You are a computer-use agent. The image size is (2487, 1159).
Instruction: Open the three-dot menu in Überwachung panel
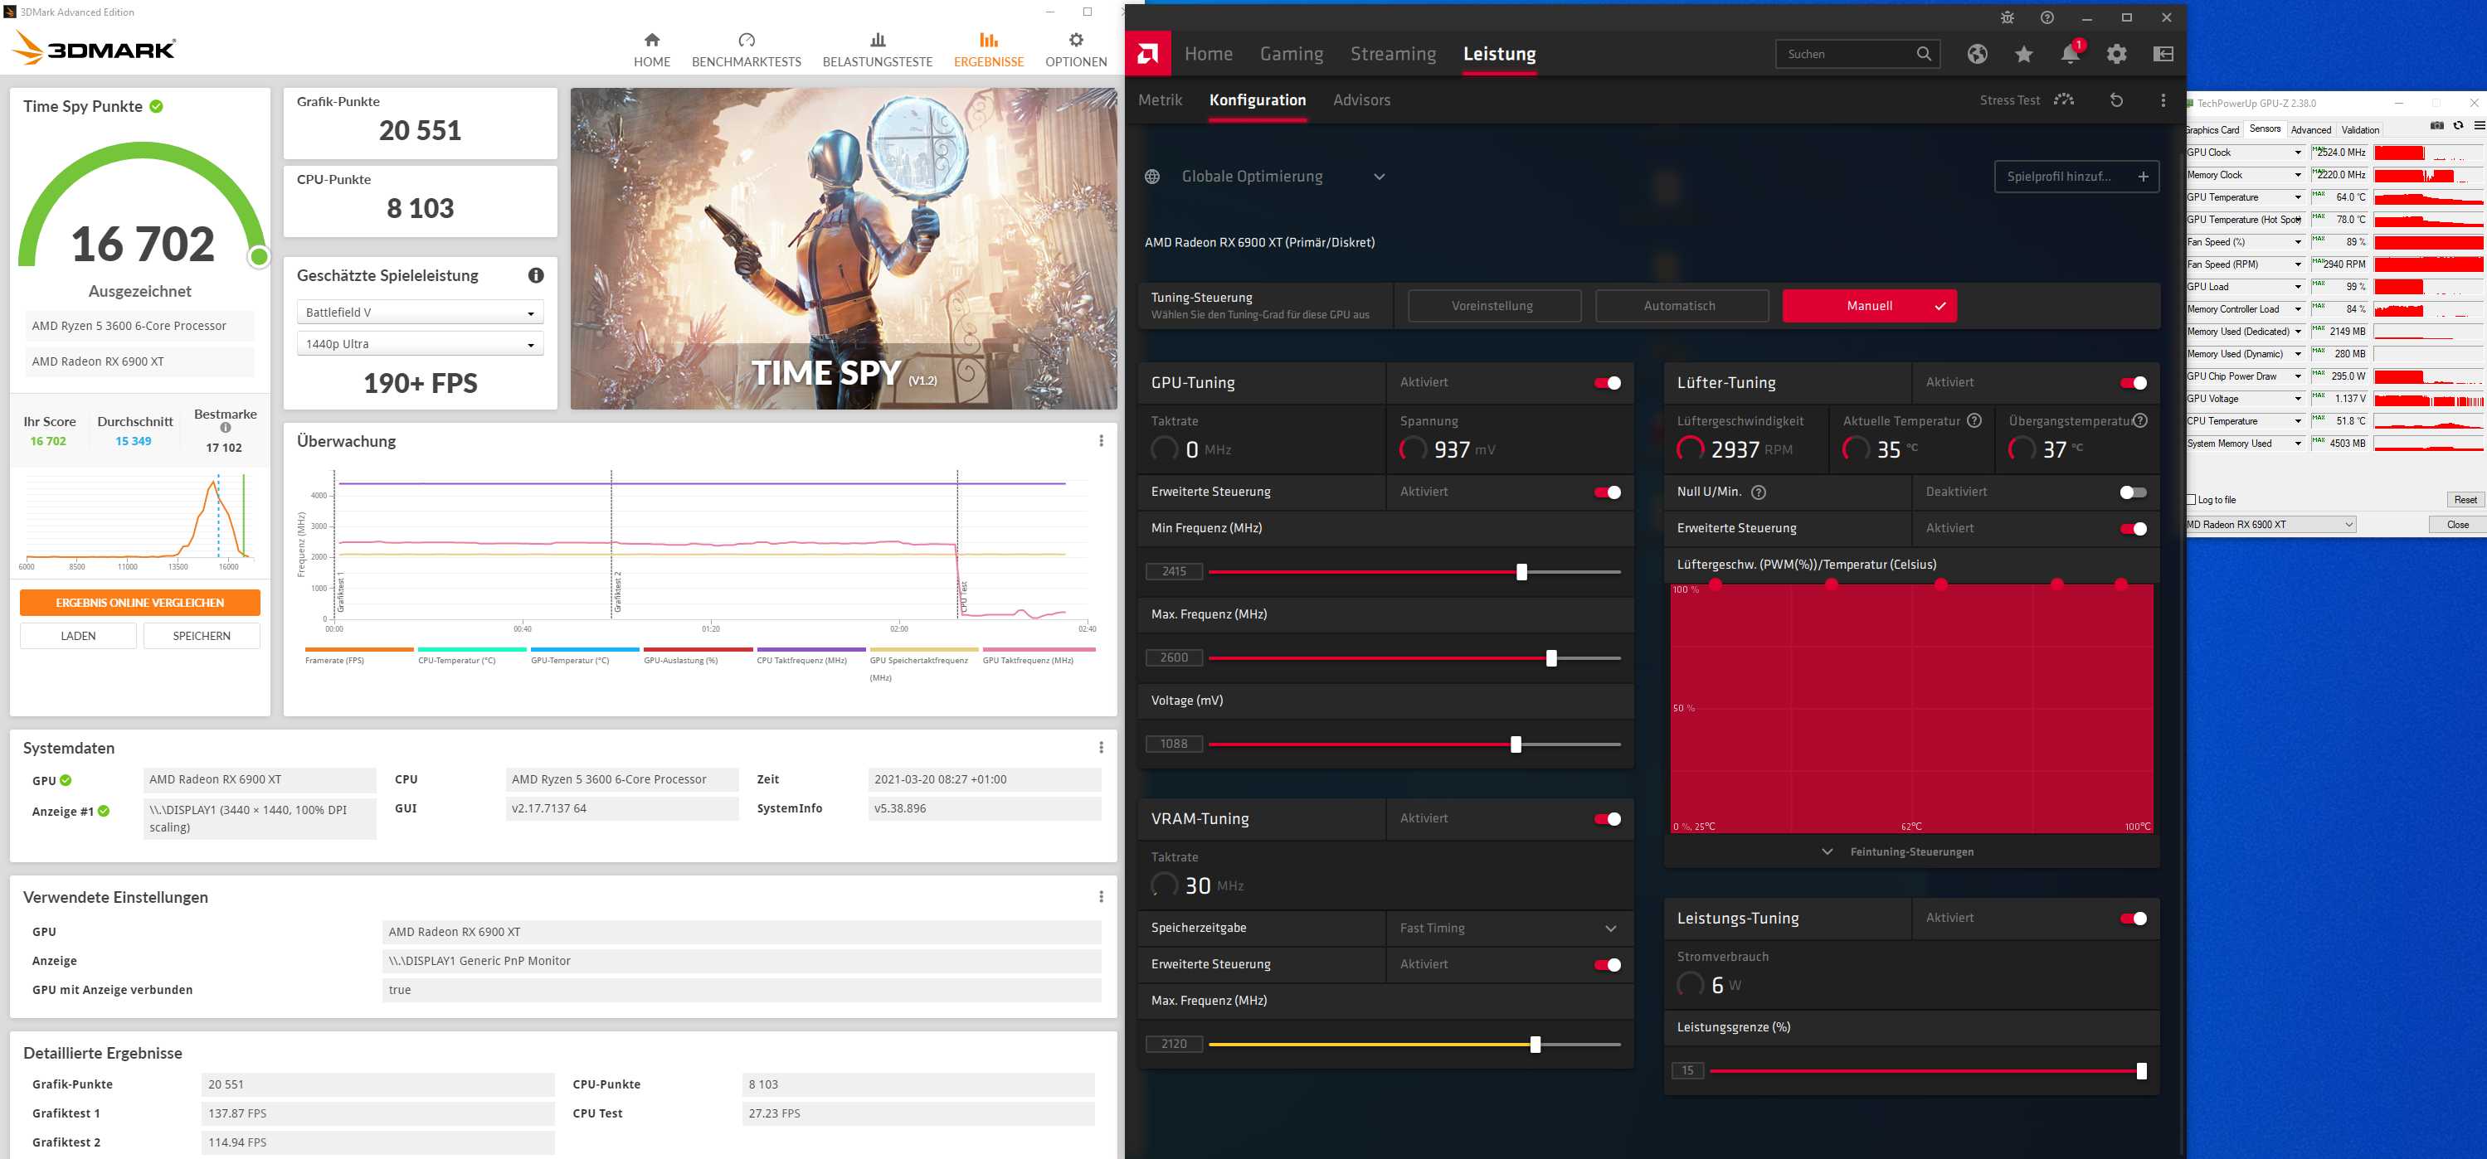click(x=1101, y=441)
